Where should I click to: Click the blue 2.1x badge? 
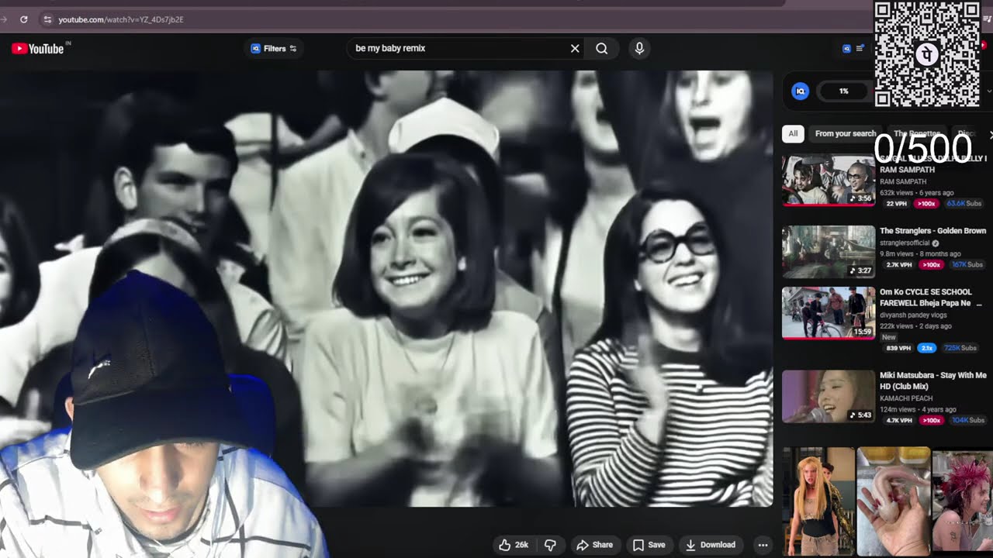(927, 348)
